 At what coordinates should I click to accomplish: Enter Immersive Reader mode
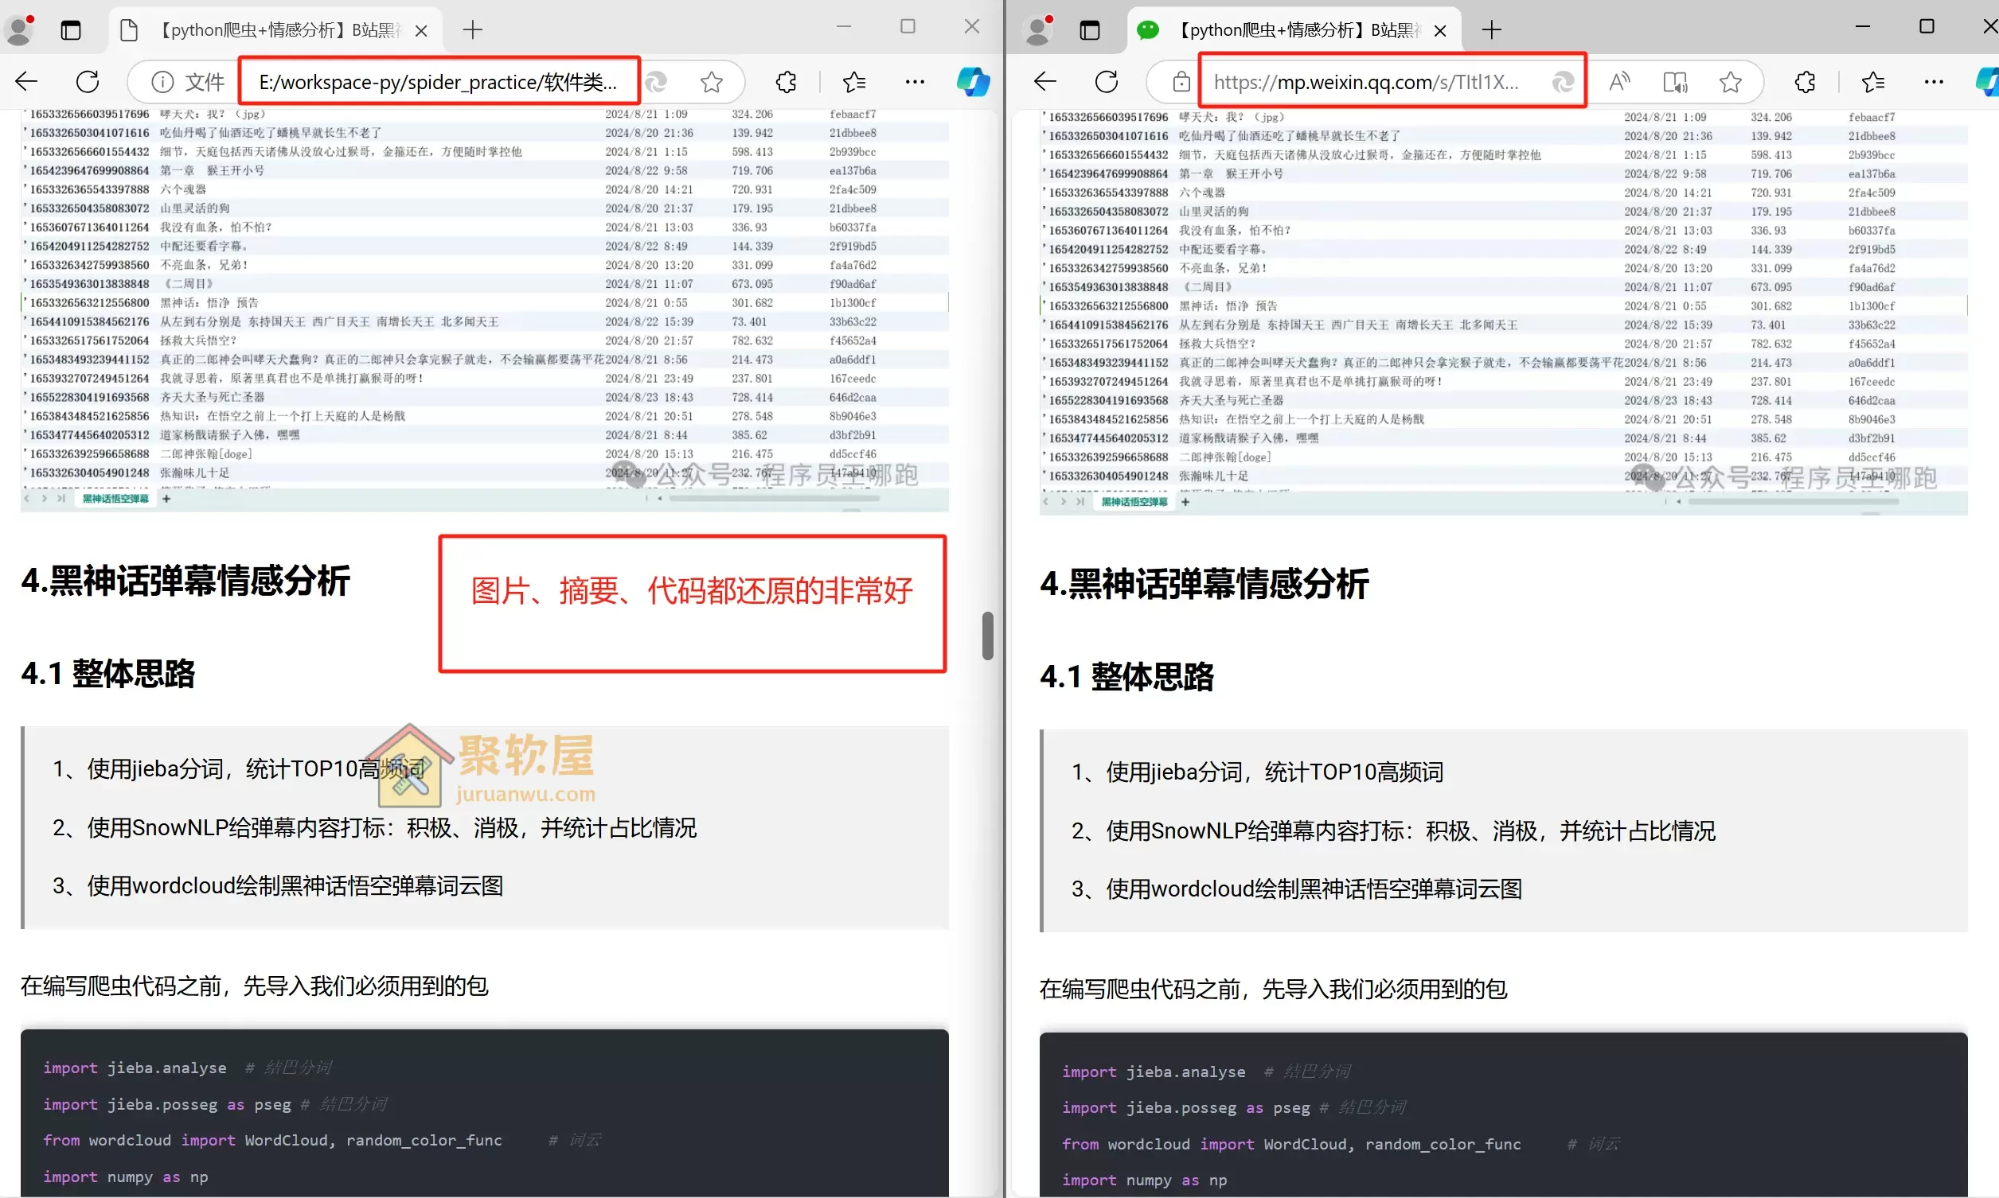(1676, 80)
